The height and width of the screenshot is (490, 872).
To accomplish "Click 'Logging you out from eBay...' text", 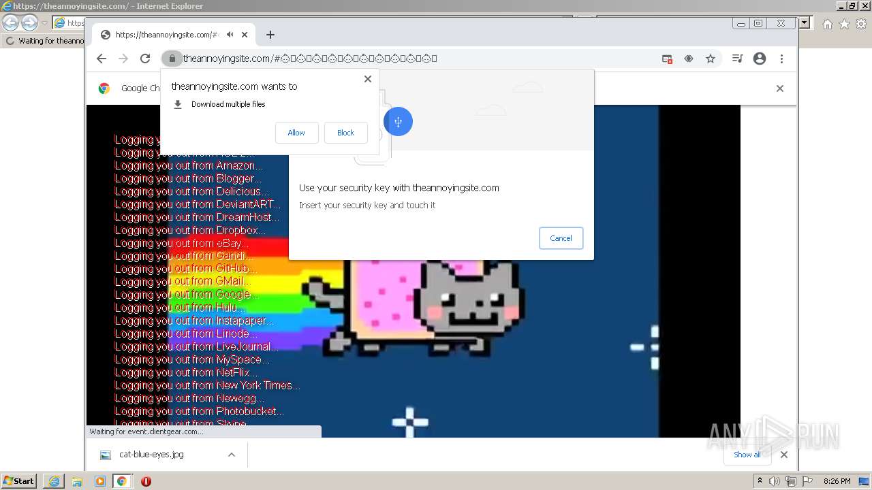I will (x=181, y=243).
